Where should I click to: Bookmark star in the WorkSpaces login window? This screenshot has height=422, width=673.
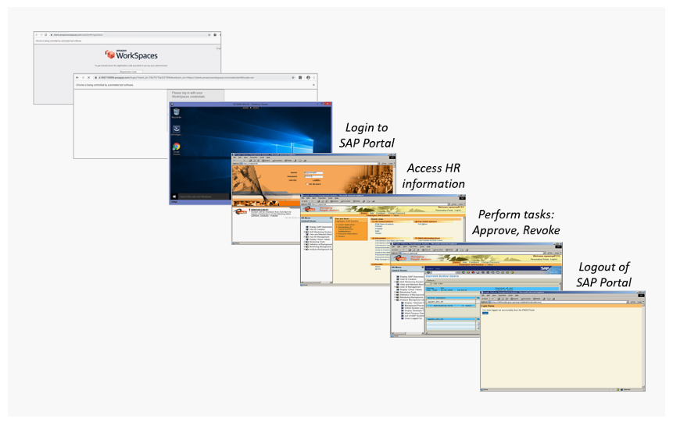(x=293, y=77)
